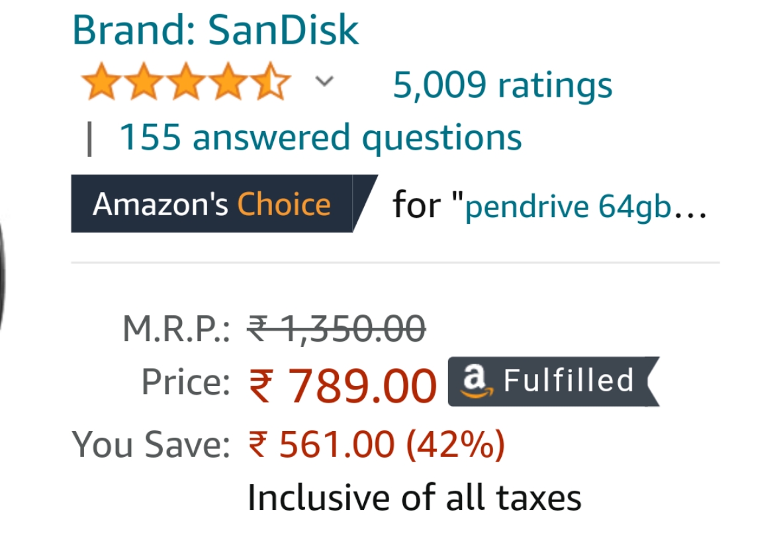Click the ₹ 561.00 (42%) savings amount

[377, 444]
